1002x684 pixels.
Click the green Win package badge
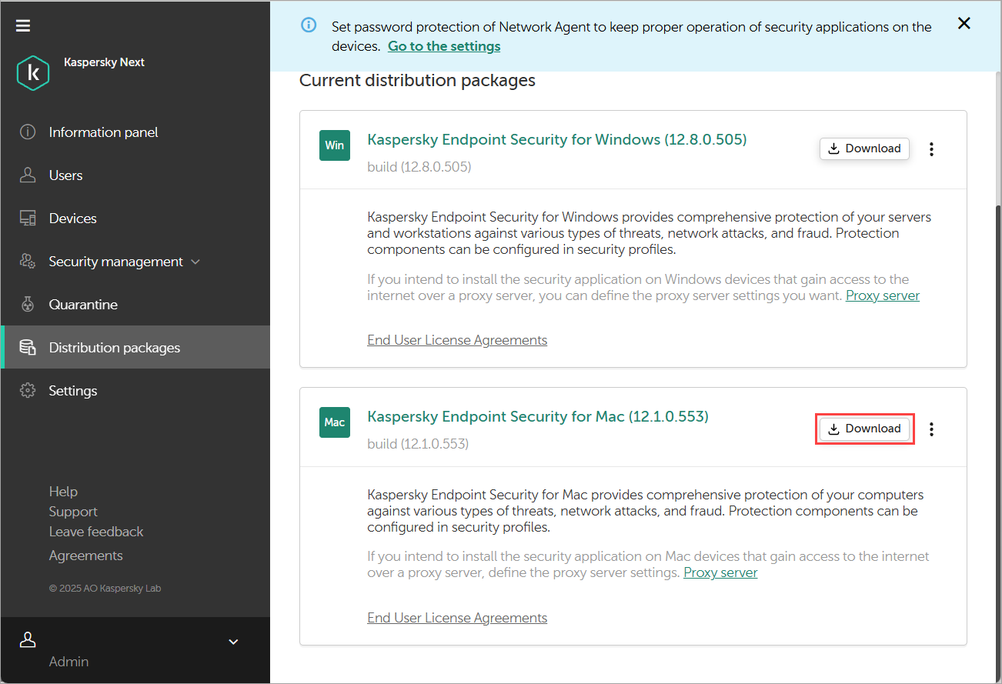point(334,145)
